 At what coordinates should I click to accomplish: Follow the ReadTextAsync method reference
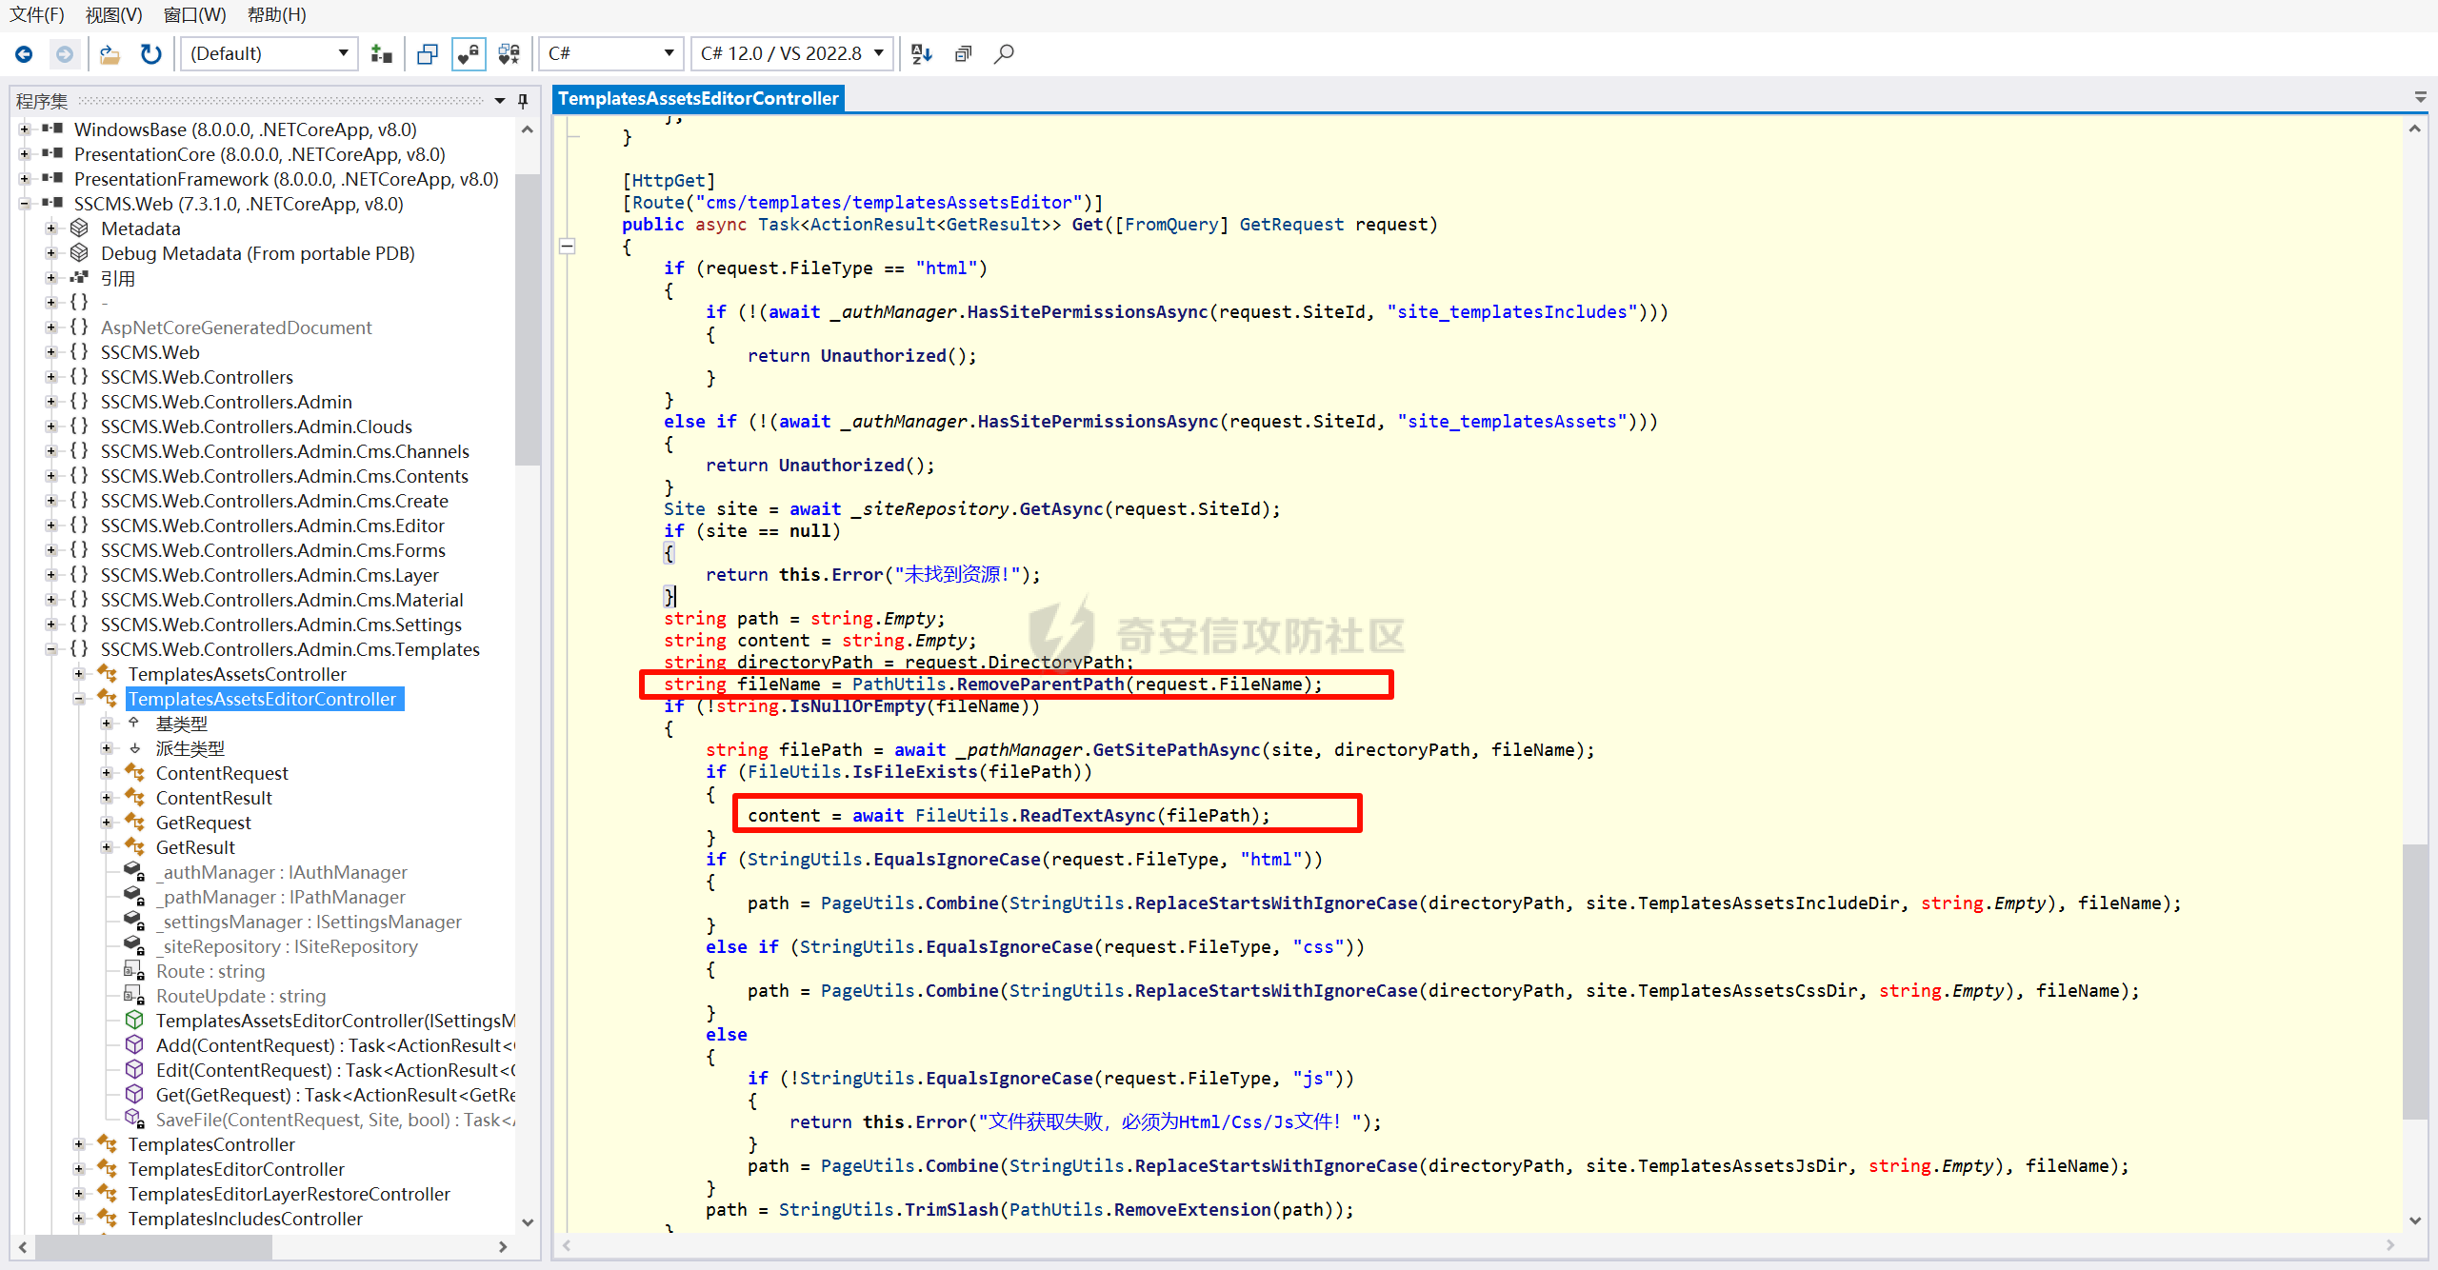tap(1087, 815)
